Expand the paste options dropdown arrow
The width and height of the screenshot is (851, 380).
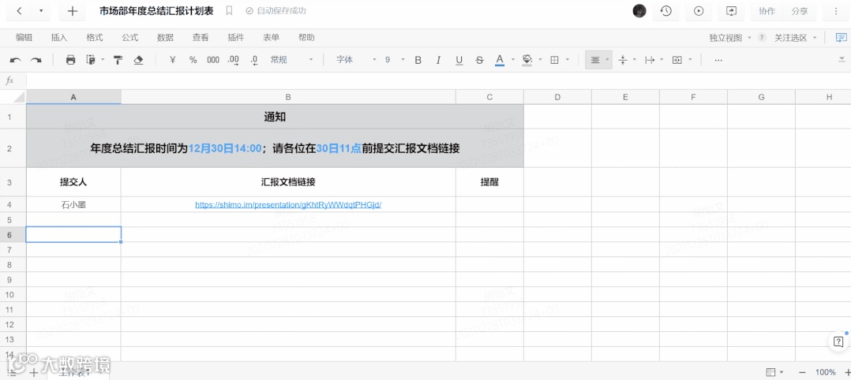pyautogui.click(x=103, y=60)
